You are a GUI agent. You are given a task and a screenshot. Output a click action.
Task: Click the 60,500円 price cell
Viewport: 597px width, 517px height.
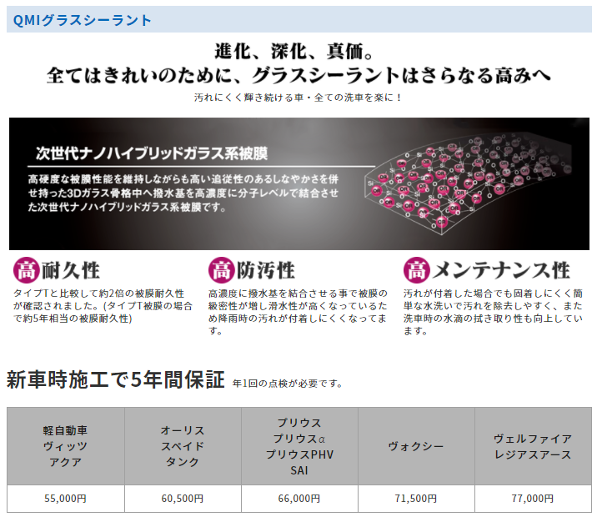point(183,499)
